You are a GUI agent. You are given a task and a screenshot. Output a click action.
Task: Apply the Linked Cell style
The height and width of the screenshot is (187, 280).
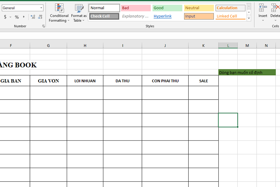click(x=230, y=16)
